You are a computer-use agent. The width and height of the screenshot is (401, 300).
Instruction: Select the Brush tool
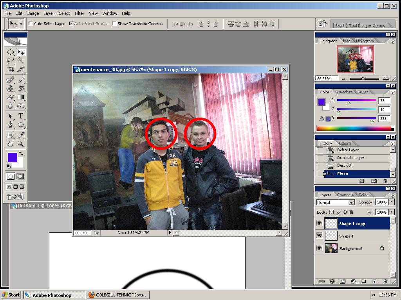click(x=21, y=80)
